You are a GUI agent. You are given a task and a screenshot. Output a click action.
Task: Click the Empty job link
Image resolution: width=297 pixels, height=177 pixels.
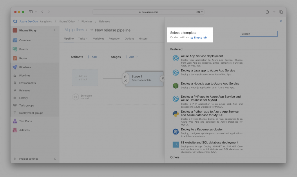pos(198,37)
